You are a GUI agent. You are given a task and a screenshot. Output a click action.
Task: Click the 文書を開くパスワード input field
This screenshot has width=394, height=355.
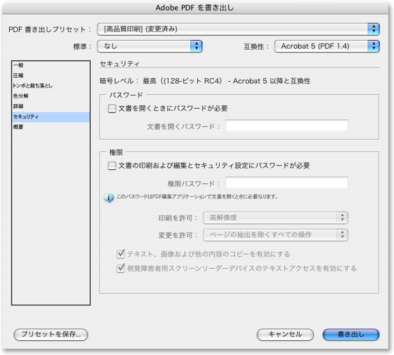[286, 126]
